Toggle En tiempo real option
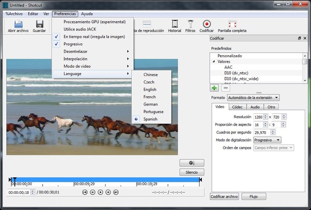Screen dimensions: 311x210 (x=92, y=37)
